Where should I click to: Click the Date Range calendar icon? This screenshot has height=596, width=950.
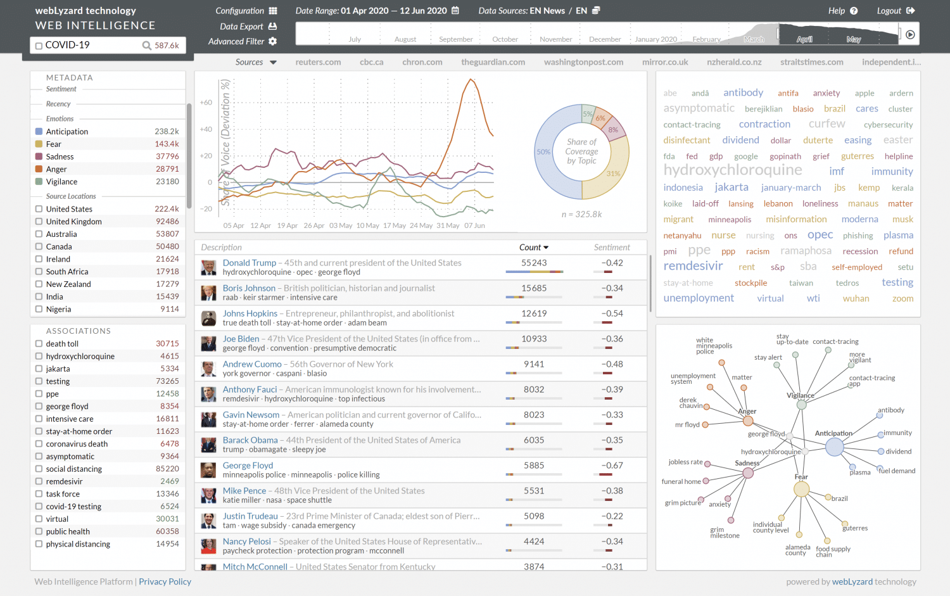tap(455, 11)
